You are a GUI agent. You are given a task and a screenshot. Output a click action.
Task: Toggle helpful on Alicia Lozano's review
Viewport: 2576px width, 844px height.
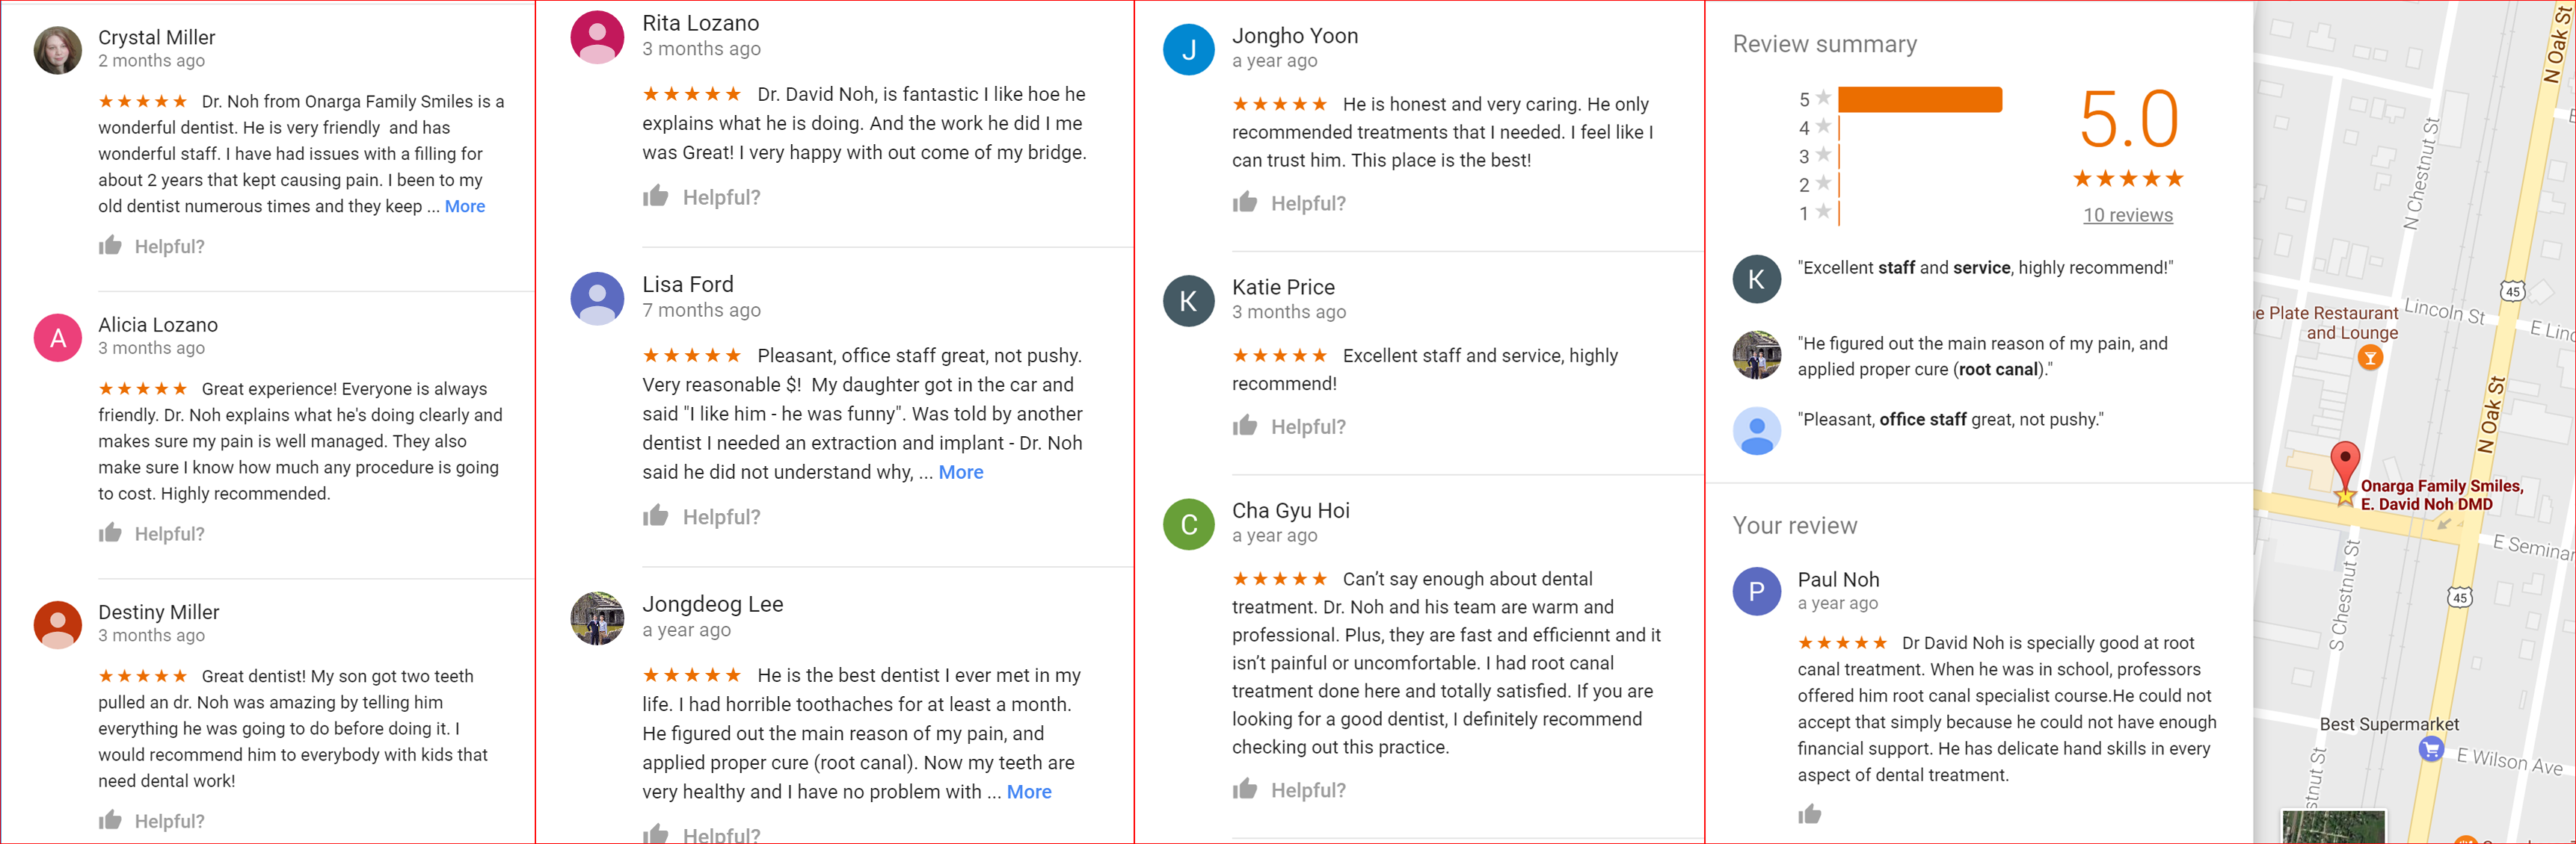pos(110,533)
